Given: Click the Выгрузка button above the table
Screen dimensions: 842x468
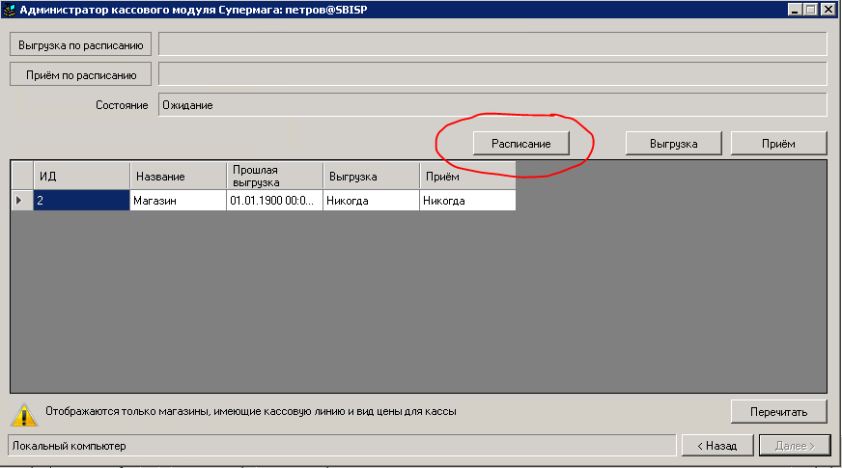Looking at the screenshot, I should (x=674, y=143).
